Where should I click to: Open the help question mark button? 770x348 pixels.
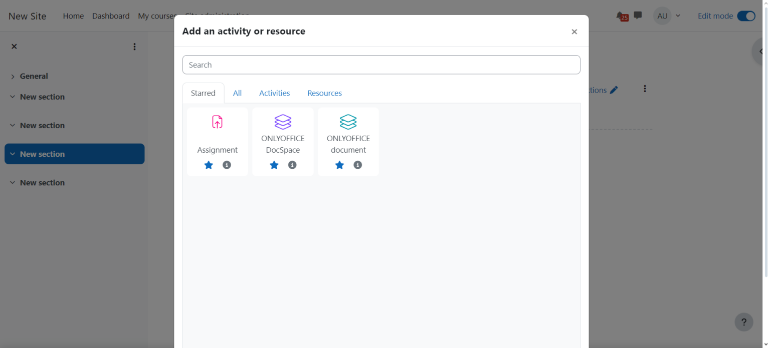coord(744,322)
